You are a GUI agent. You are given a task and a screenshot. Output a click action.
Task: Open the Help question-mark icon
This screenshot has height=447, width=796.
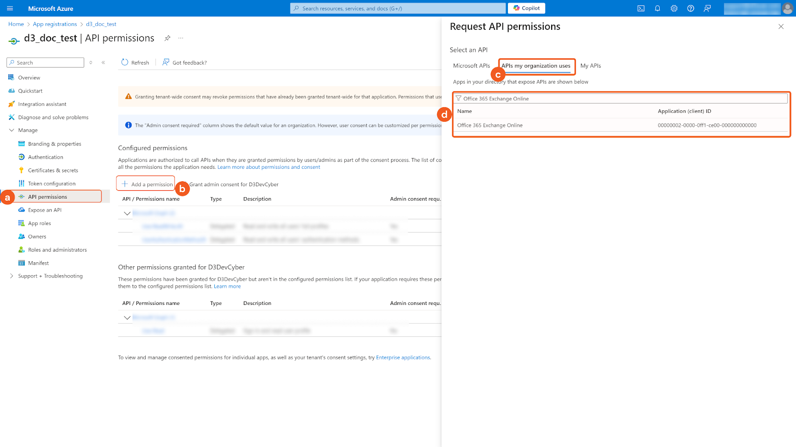click(691, 8)
